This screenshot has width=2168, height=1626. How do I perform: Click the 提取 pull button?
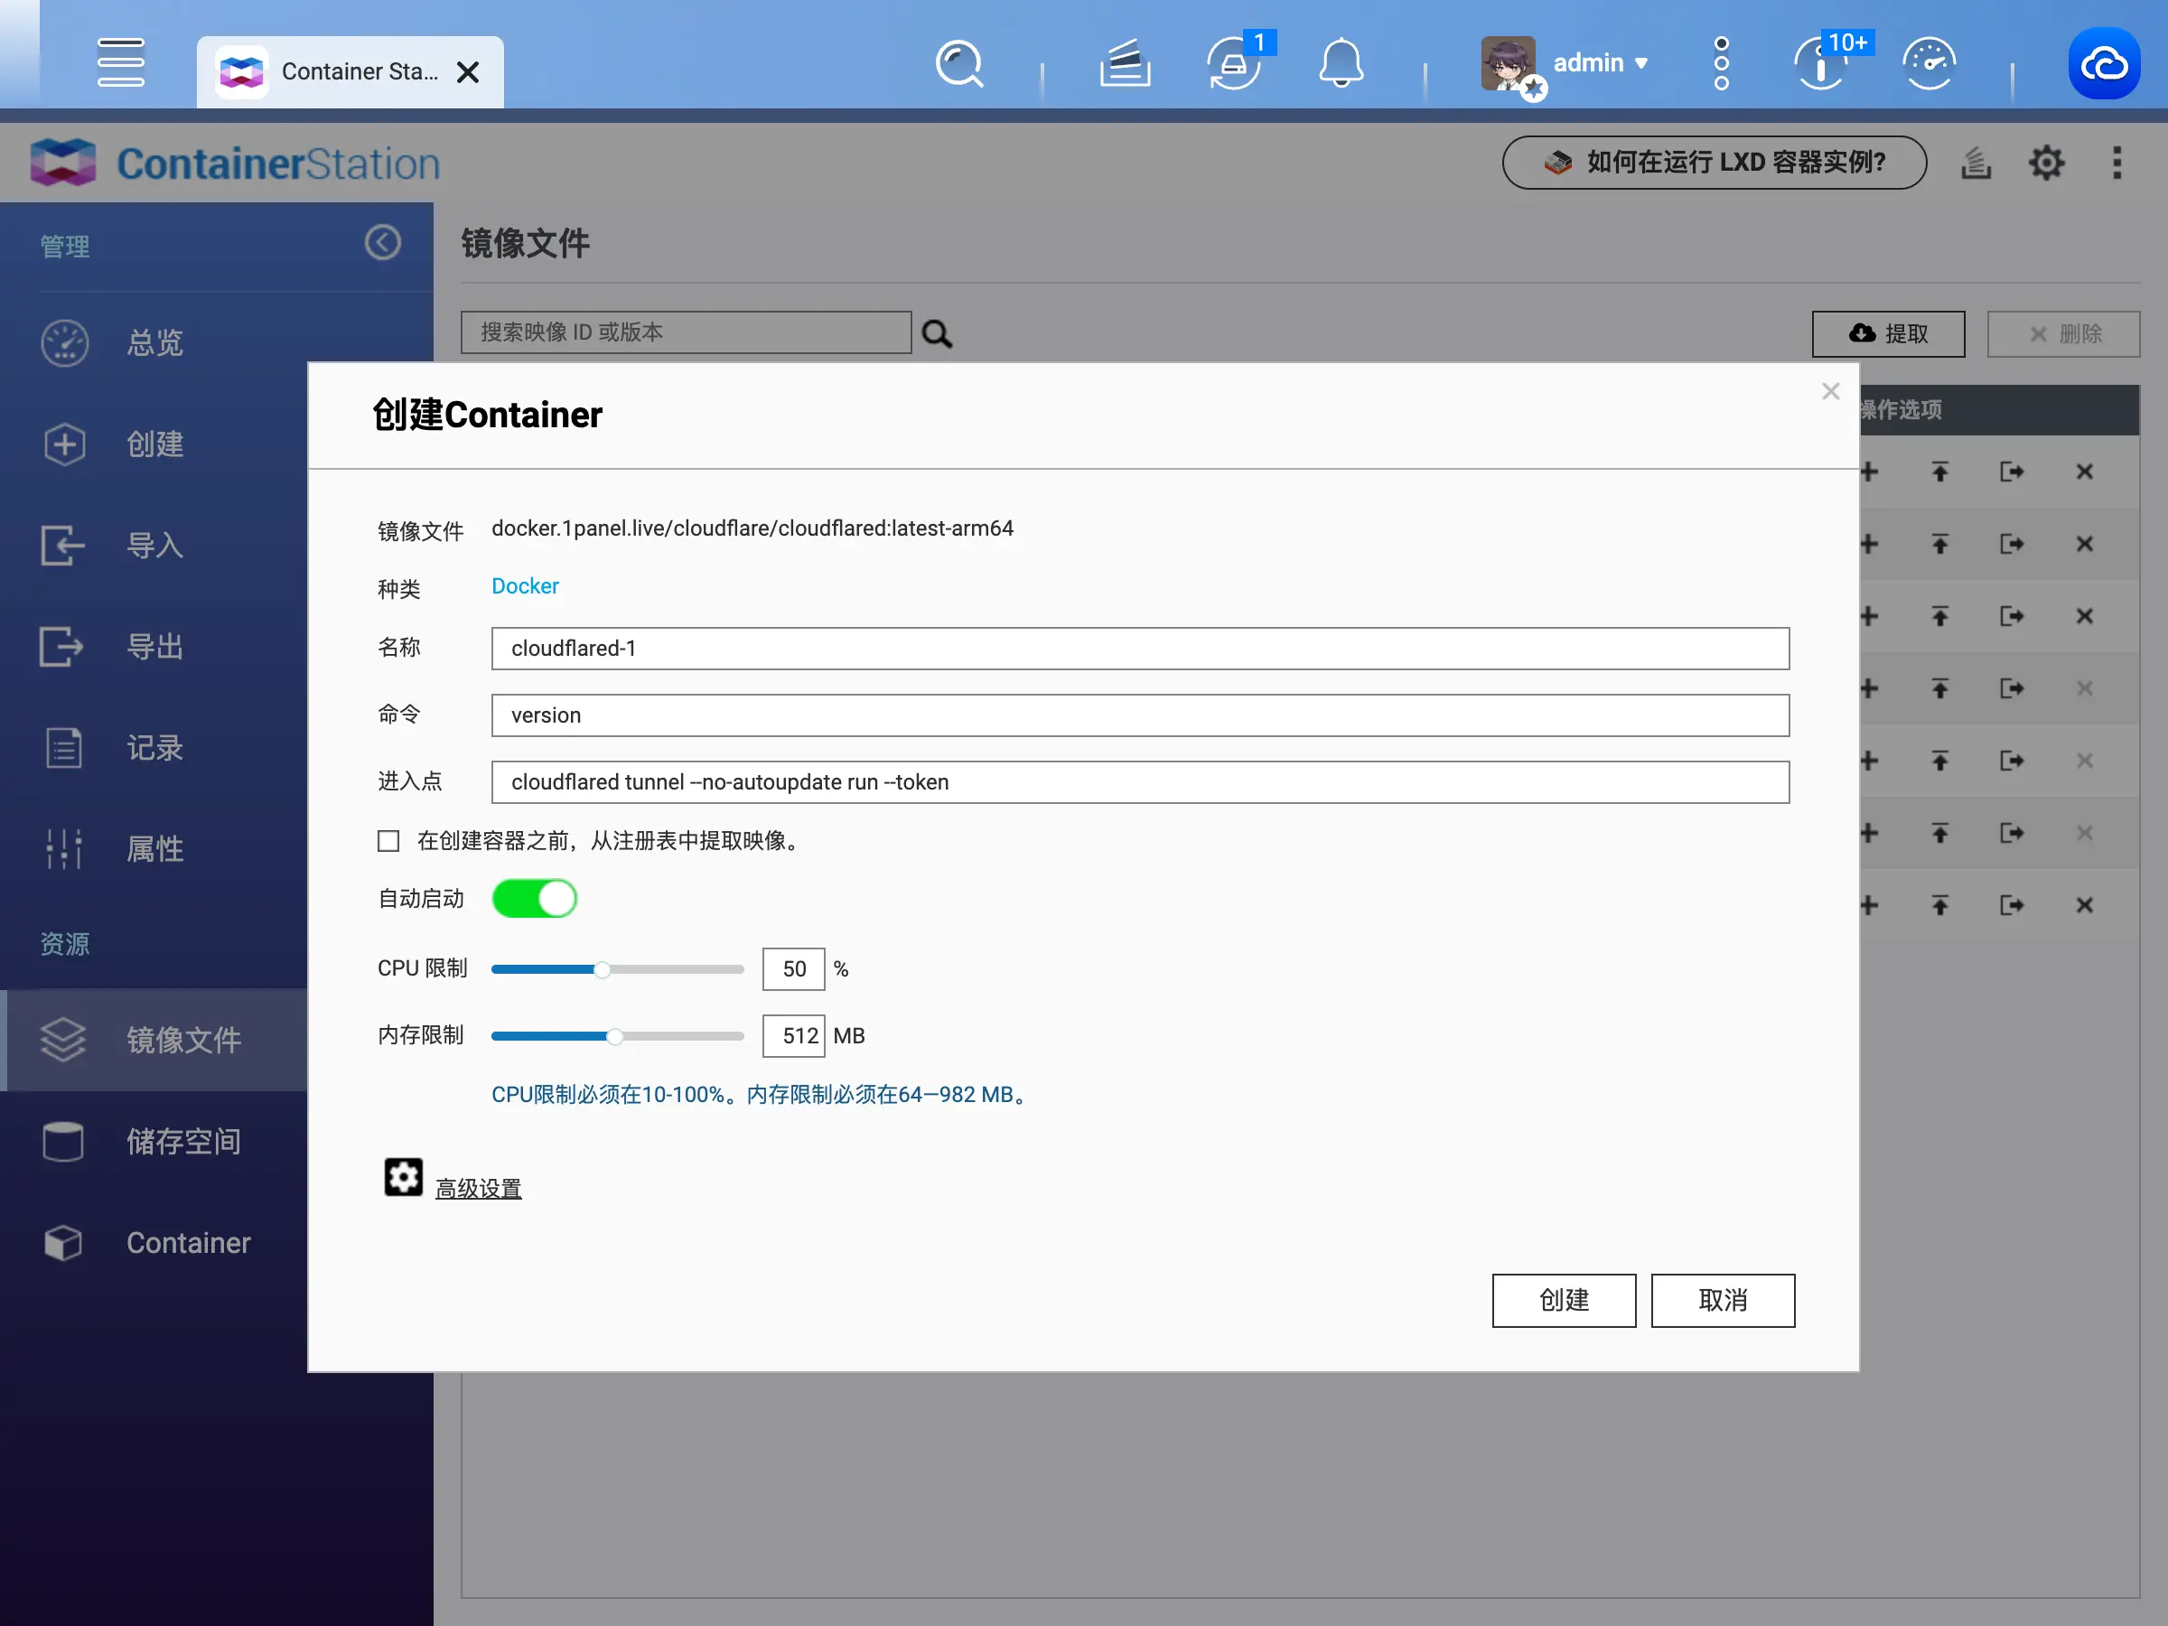1888,334
